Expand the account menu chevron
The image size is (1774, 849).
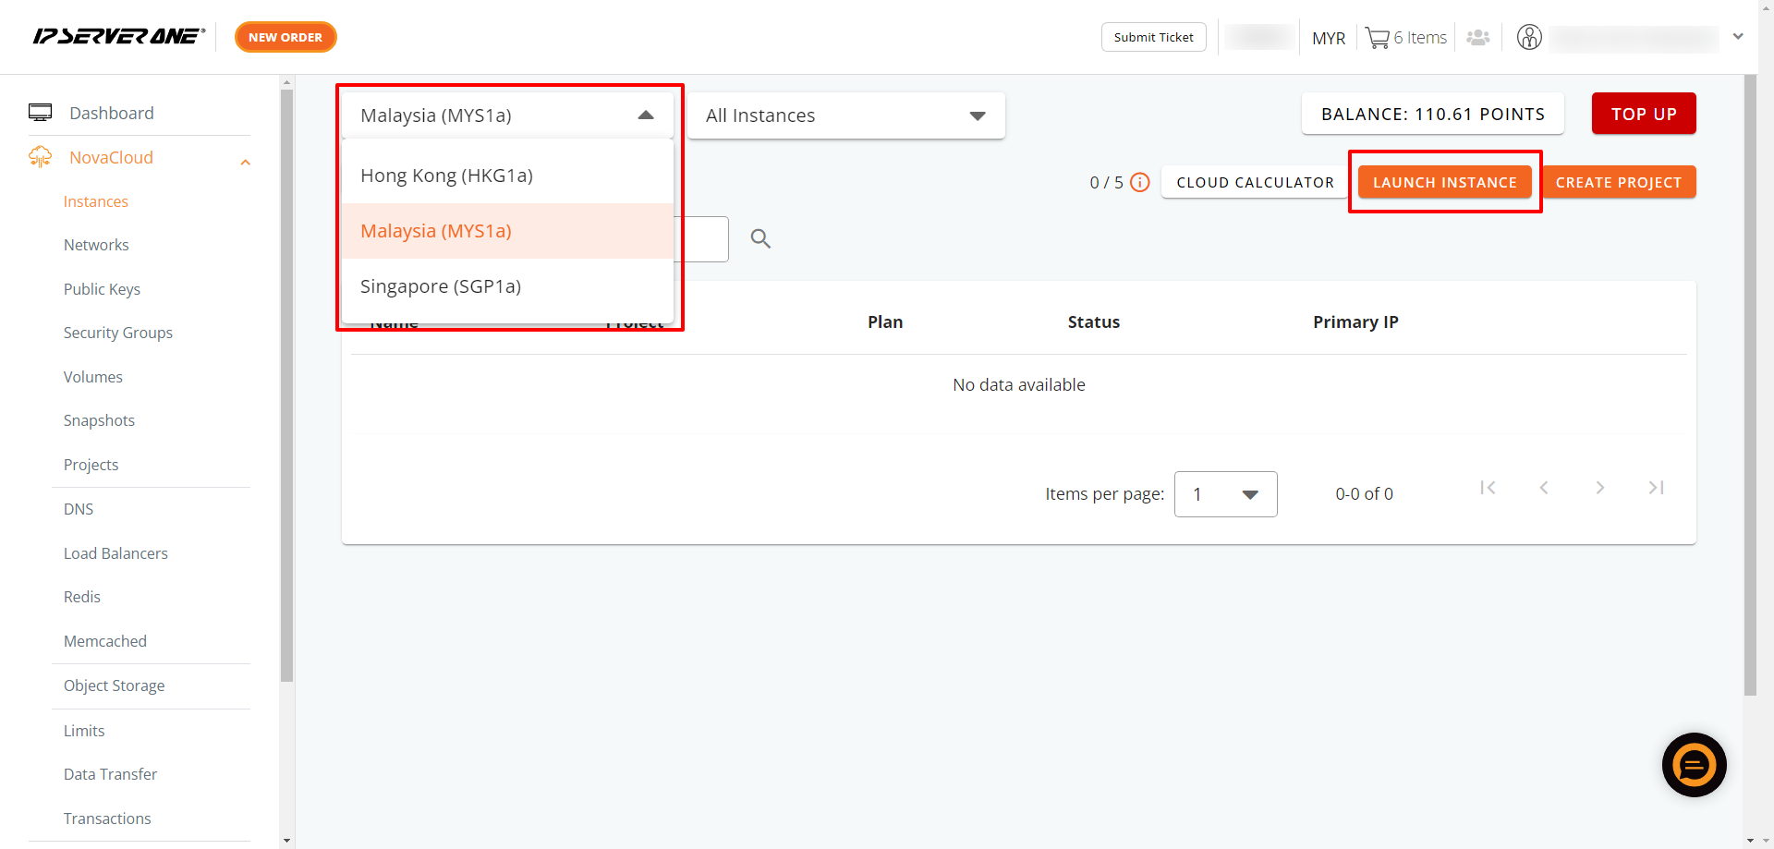(1738, 37)
